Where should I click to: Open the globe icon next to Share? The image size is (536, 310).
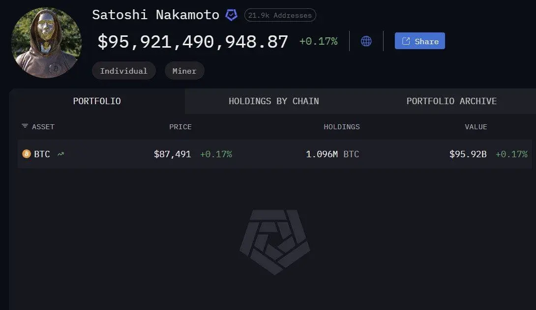click(366, 41)
